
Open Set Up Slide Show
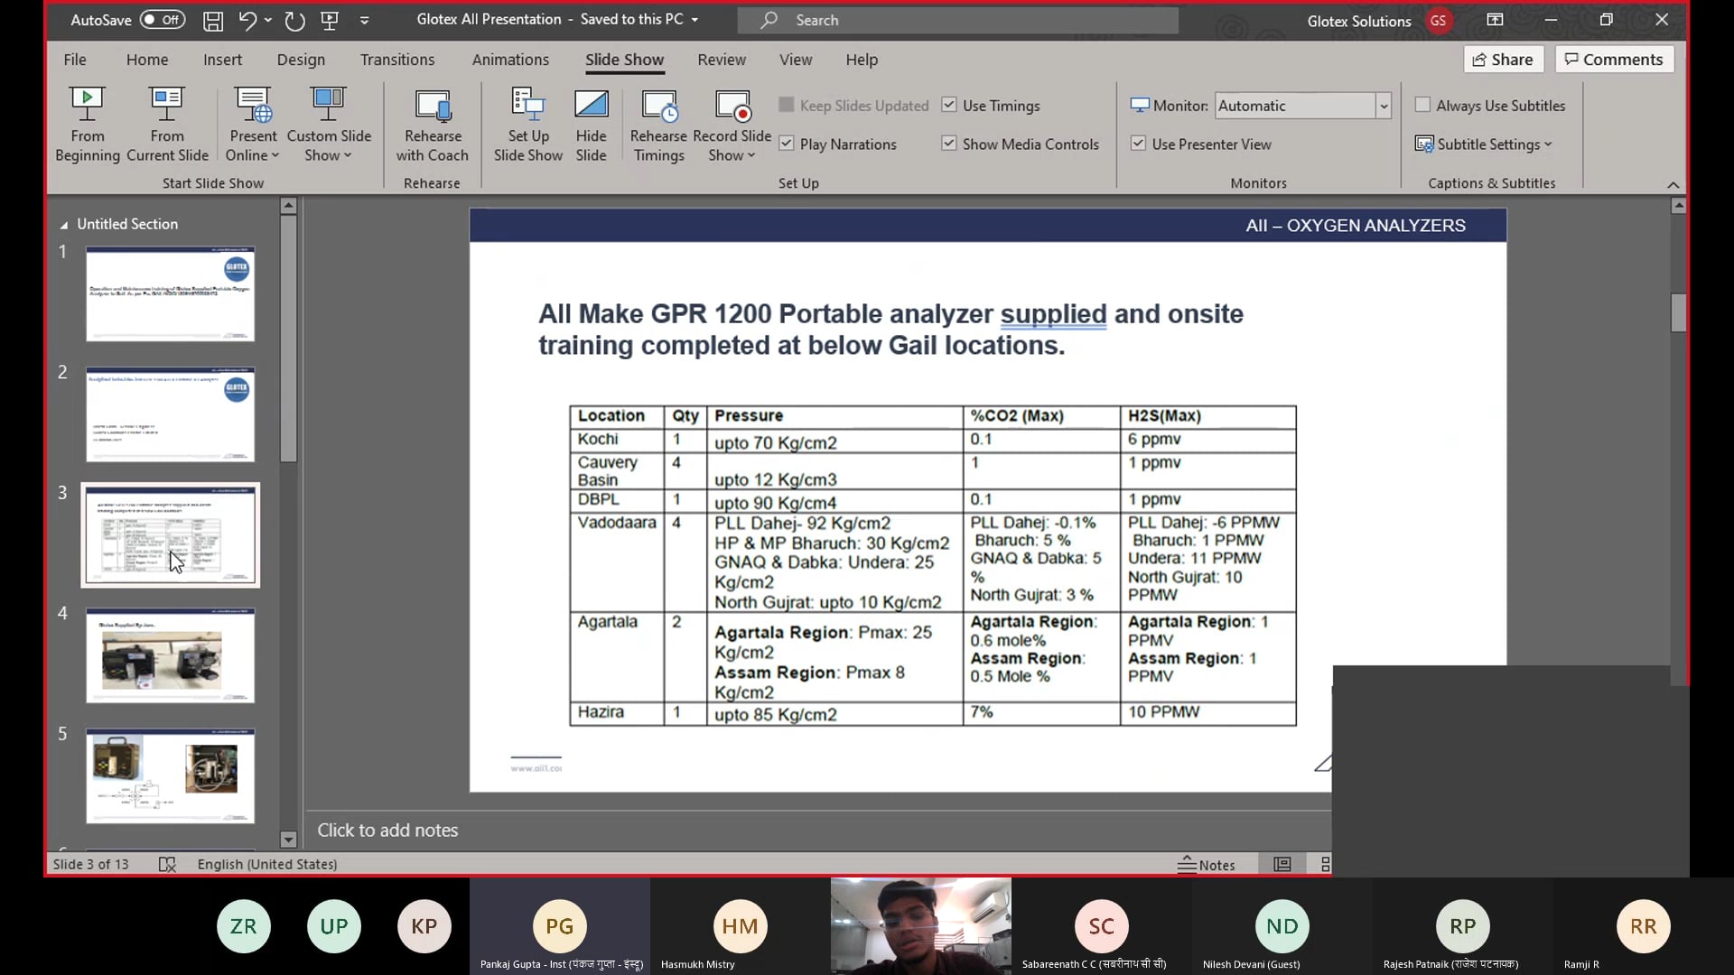pos(527,124)
